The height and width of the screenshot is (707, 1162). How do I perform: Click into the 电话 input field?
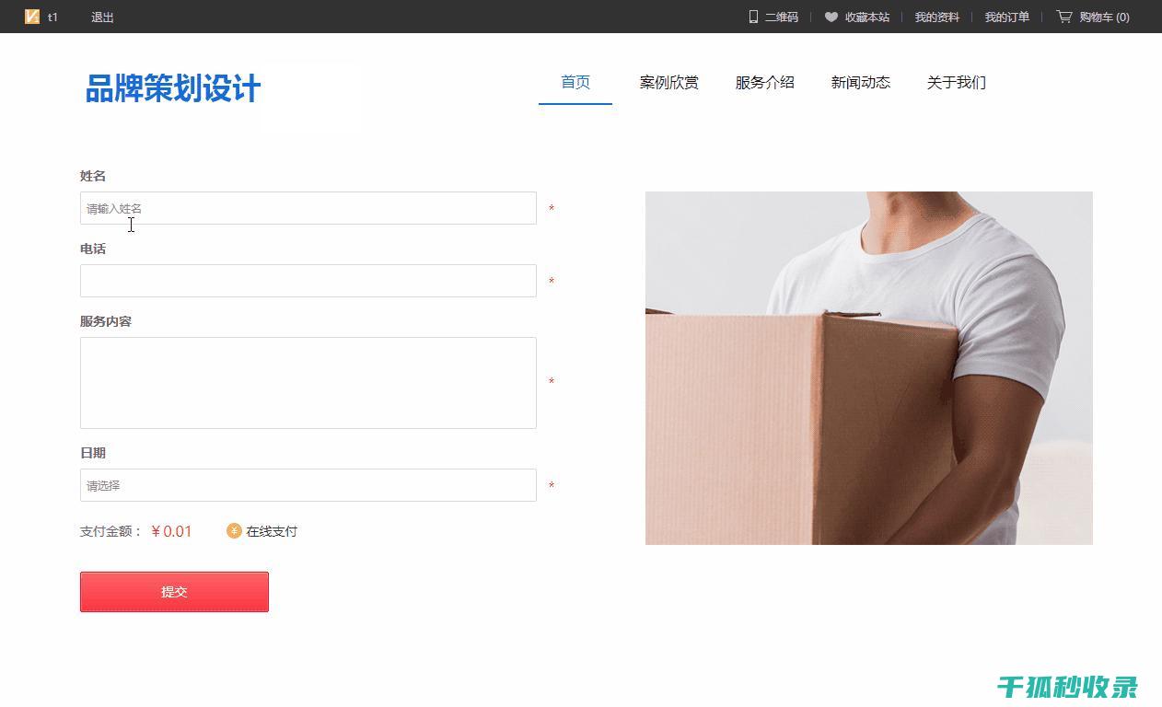click(308, 281)
